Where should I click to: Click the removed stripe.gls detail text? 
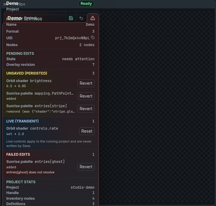40,111
